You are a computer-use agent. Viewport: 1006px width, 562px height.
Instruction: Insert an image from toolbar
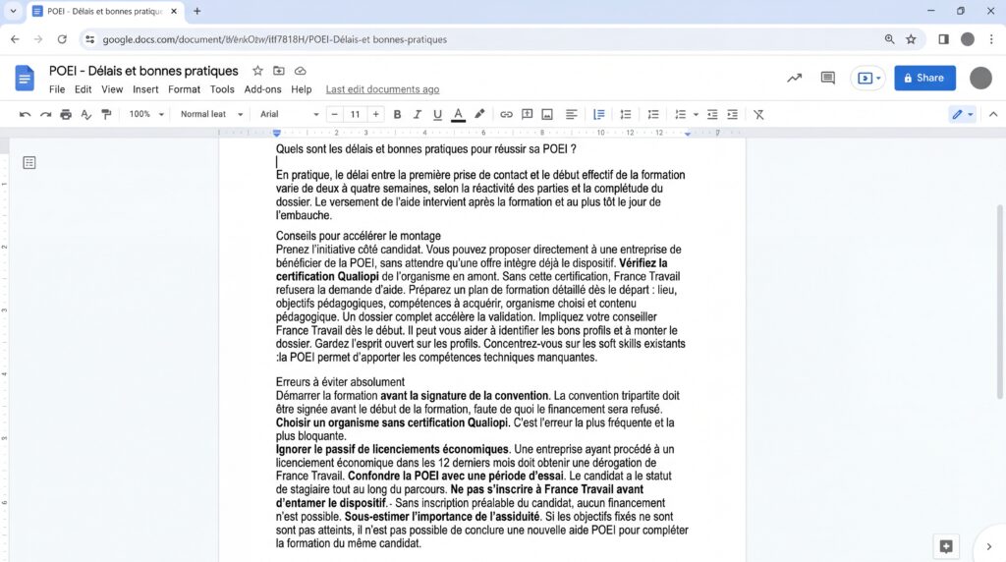(x=547, y=114)
